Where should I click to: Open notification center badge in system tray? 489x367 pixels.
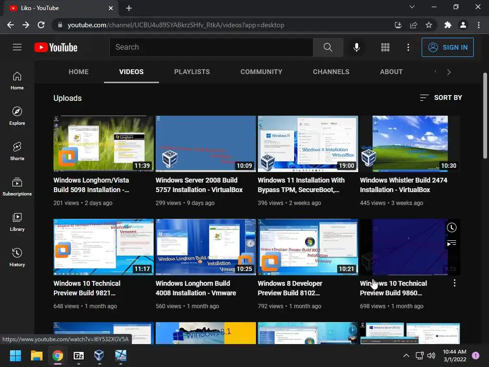click(476, 356)
